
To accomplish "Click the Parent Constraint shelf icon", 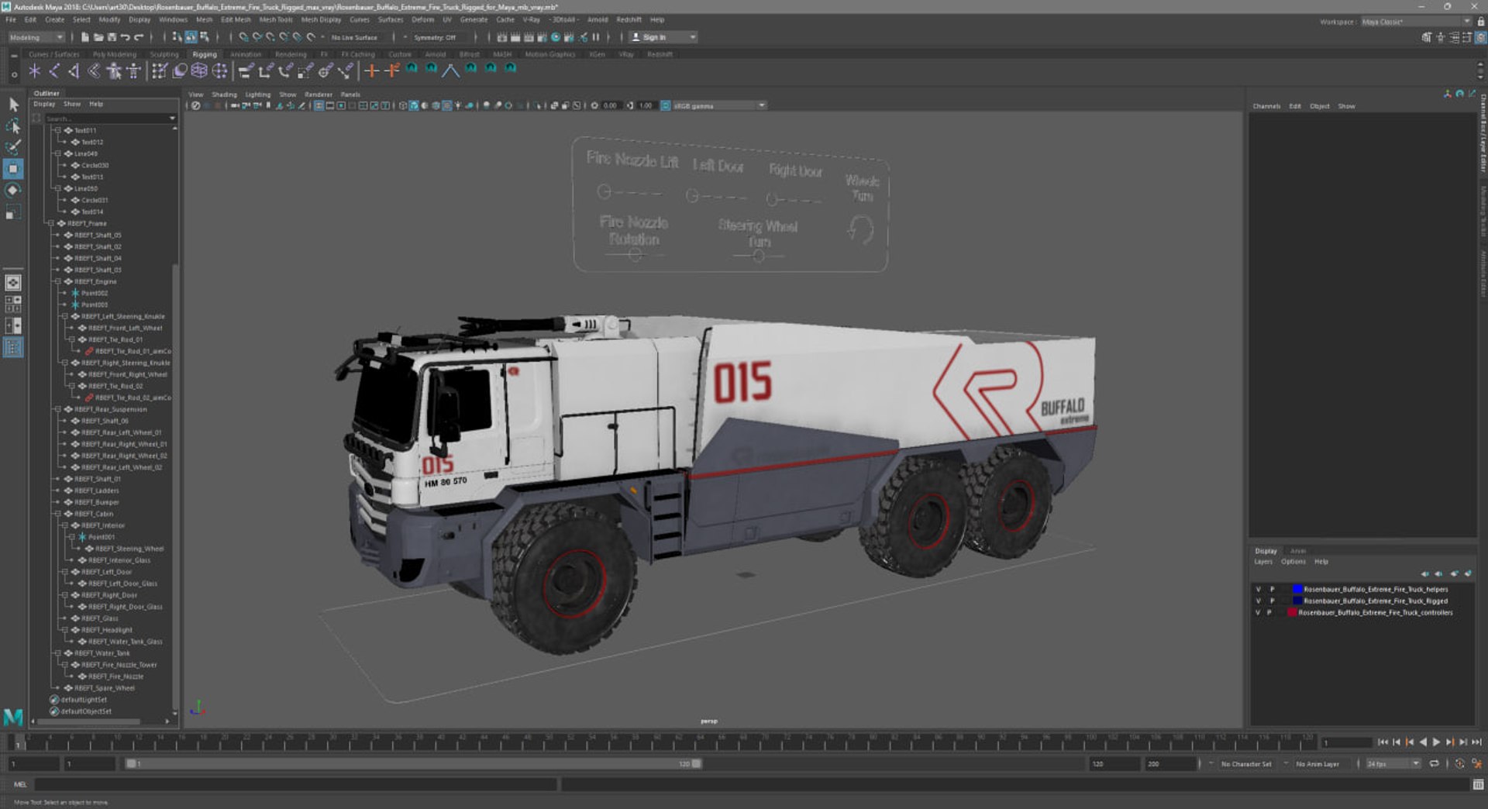I will 246,71.
